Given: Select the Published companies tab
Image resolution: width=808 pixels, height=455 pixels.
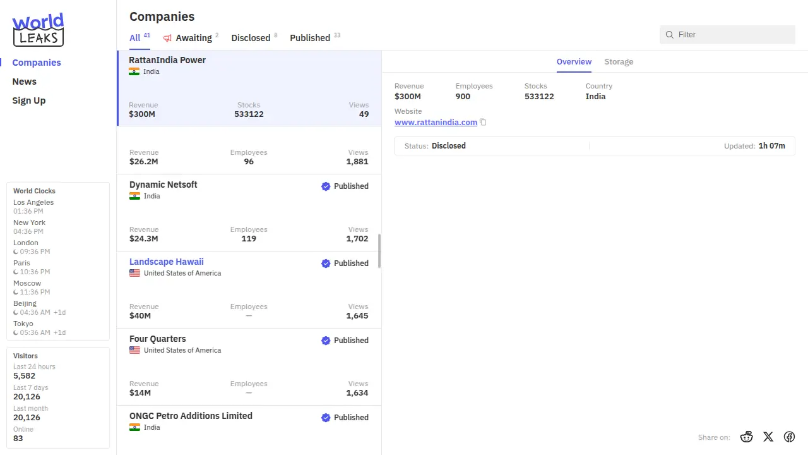Looking at the screenshot, I should 310,38.
